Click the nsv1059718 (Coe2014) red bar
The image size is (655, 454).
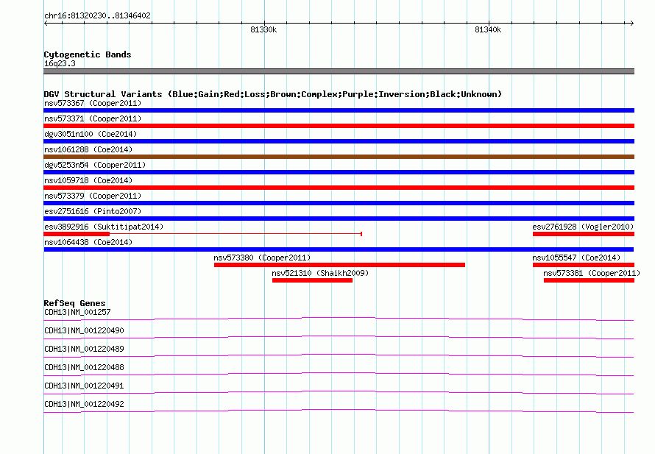coord(339,188)
